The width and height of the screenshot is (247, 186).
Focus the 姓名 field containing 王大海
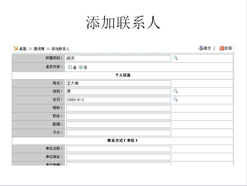[119, 83]
